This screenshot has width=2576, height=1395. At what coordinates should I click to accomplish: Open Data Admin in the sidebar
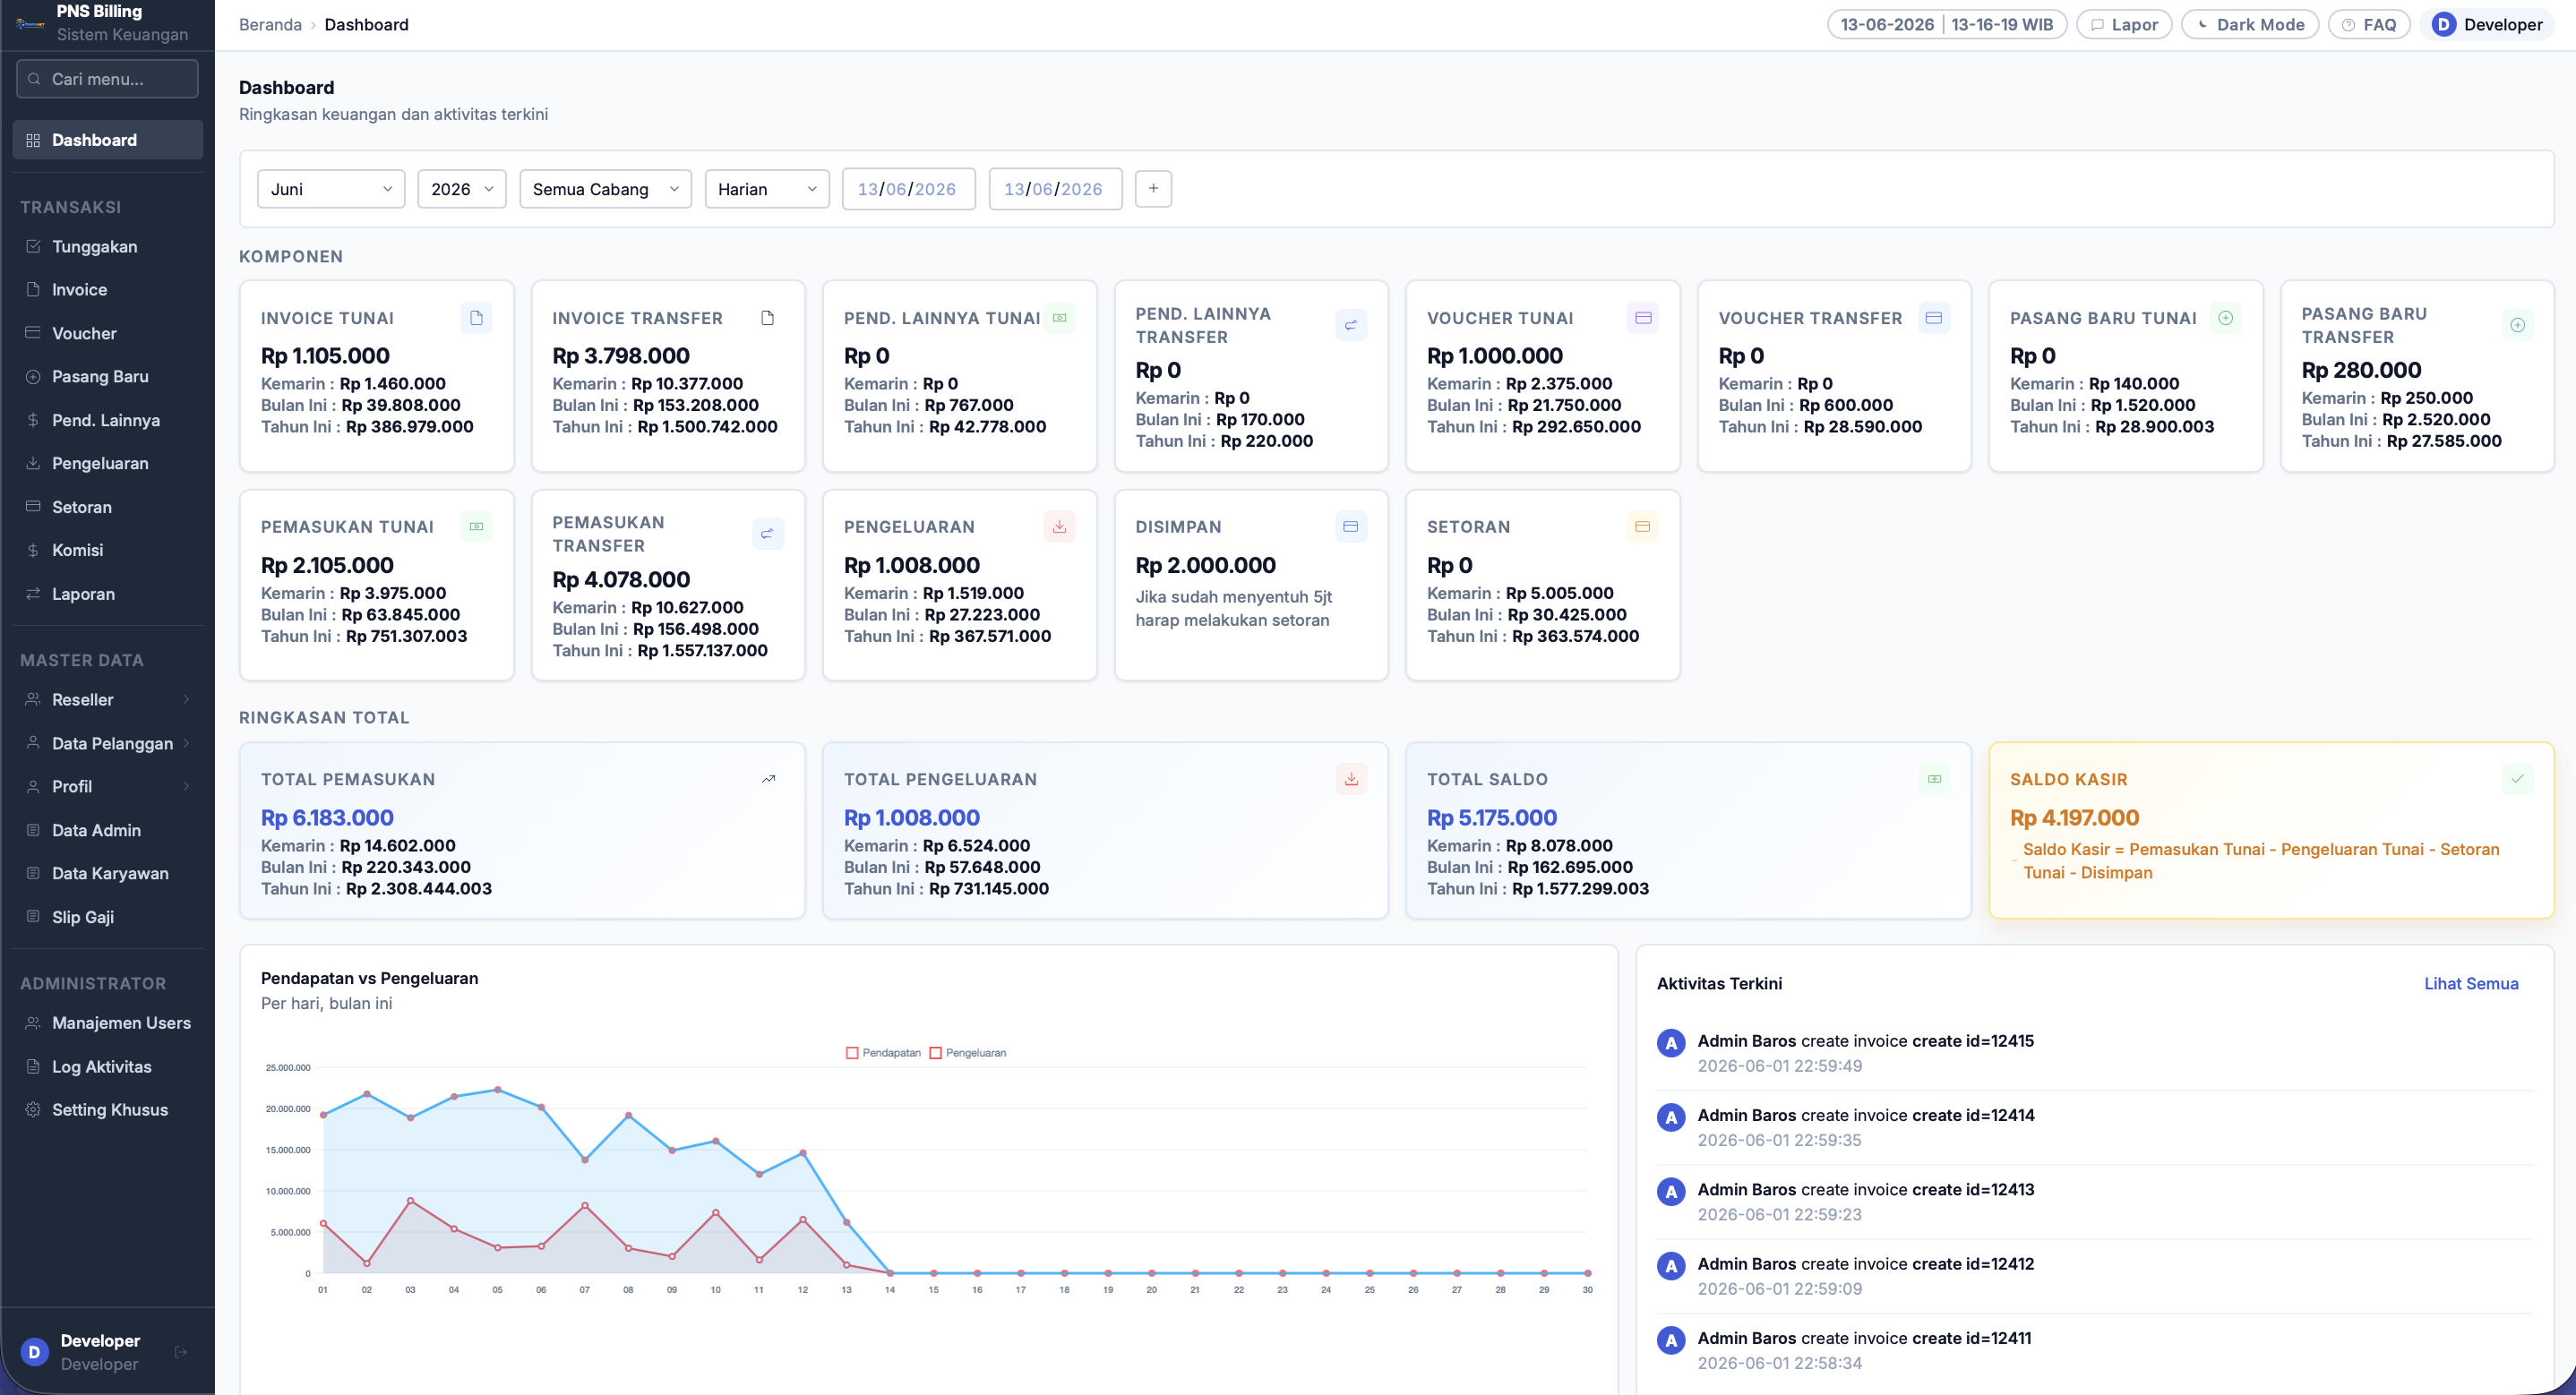108,830
